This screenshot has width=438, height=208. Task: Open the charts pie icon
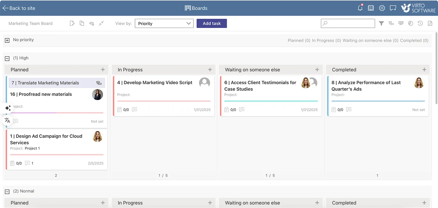pos(411,23)
